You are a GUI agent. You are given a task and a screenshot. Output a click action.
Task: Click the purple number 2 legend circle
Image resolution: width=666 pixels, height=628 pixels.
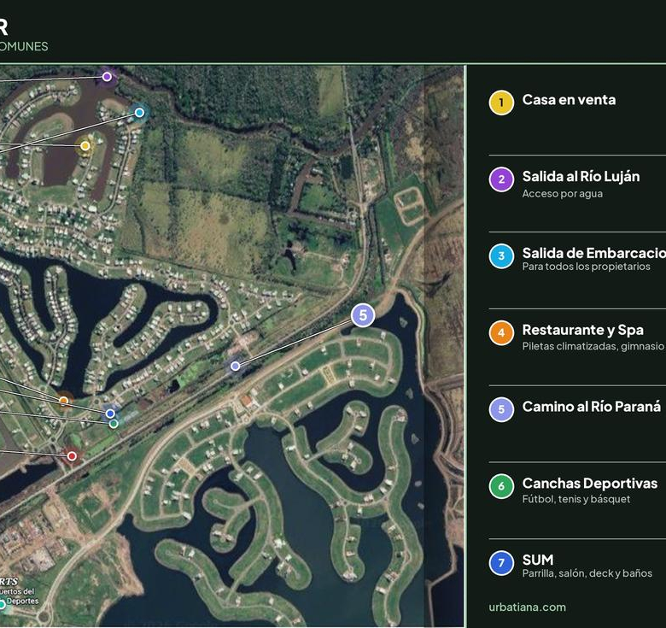click(501, 179)
